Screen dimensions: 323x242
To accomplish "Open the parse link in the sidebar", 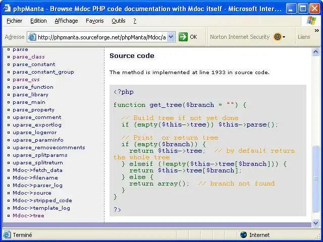I will [20, 49].
